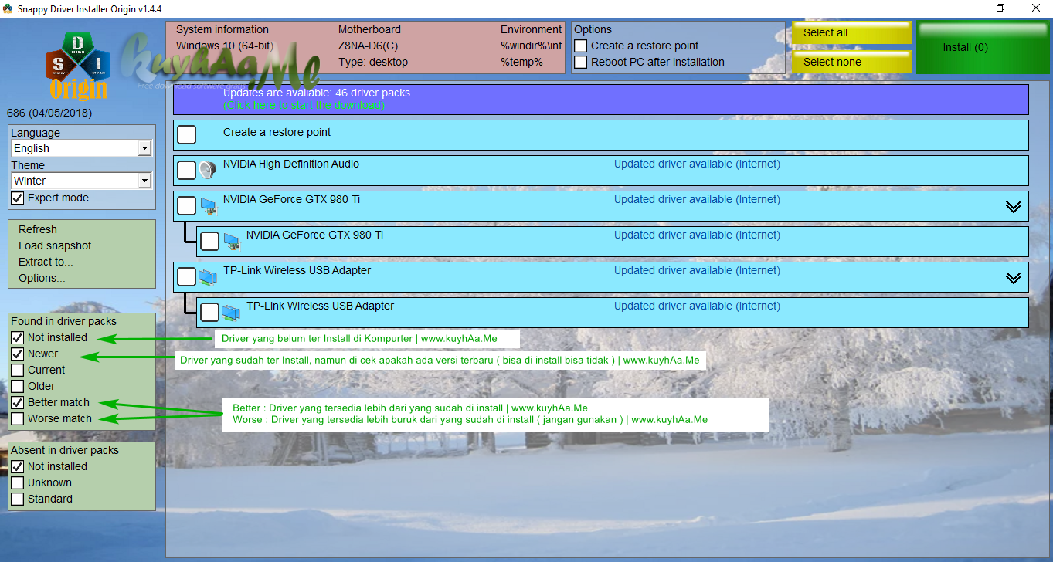Check the Older filter
The width and height of the screenshot is (1053, 562).
click(x=18, y=387)
